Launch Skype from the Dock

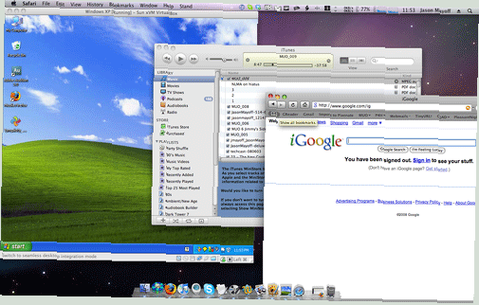pos(209,289)
